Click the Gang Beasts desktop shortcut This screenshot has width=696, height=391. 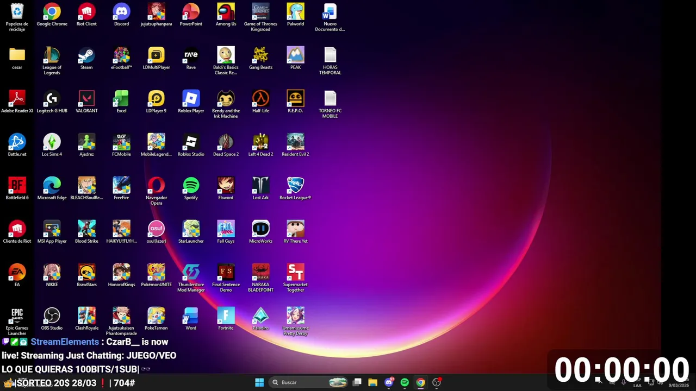[260, 59]
